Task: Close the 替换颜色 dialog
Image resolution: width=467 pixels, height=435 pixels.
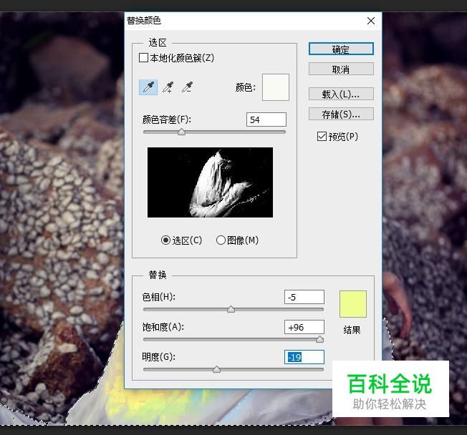Action: tap(371, 21)
